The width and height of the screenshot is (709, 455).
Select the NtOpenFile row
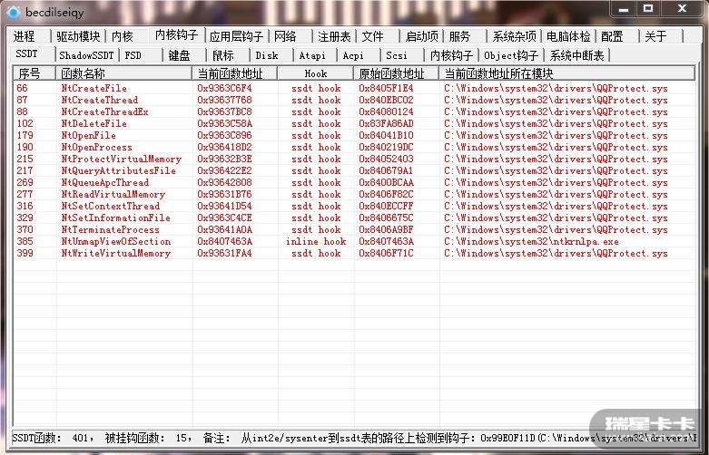click(x=354, y=135)
